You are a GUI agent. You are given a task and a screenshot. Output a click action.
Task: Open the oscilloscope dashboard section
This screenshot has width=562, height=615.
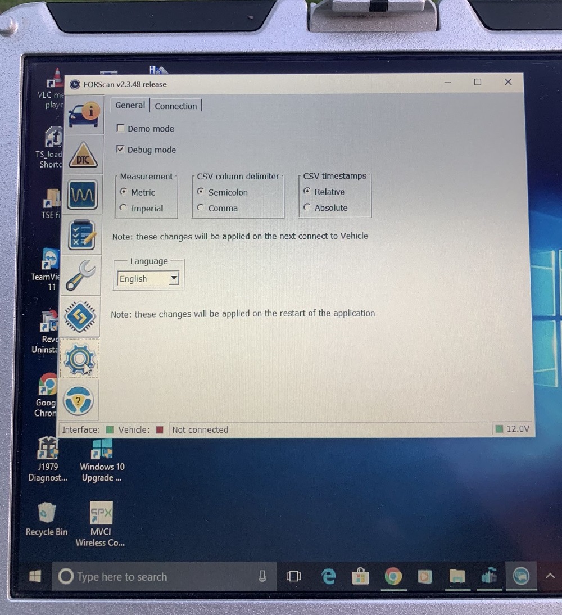point(83,195)
